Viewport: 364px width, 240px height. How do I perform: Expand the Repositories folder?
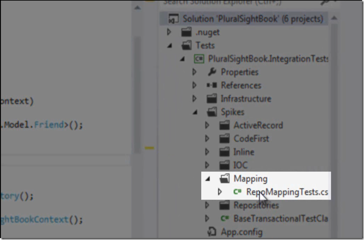(207, 205)
